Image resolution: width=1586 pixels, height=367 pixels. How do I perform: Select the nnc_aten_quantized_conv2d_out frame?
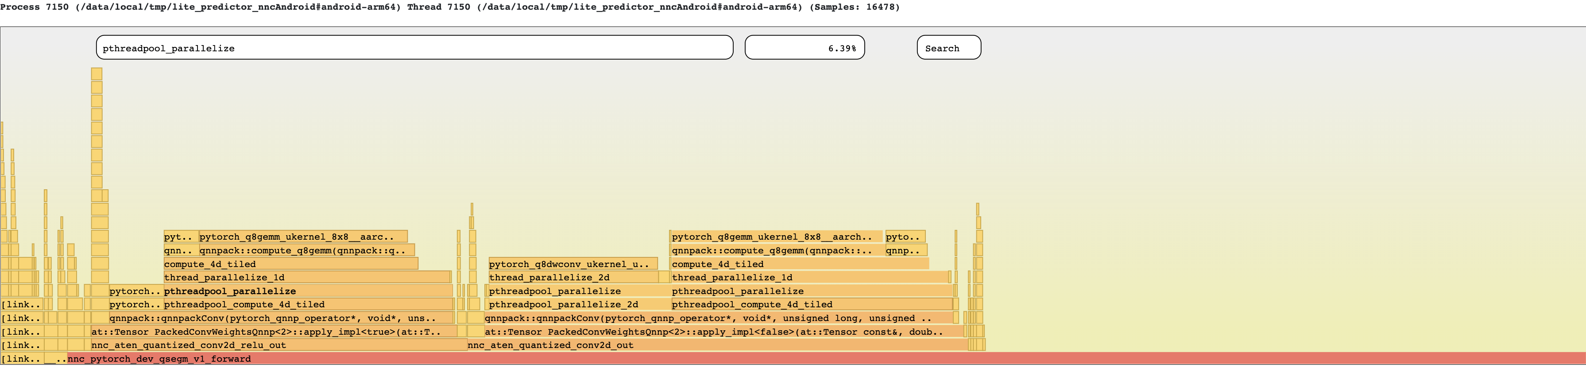717,345
